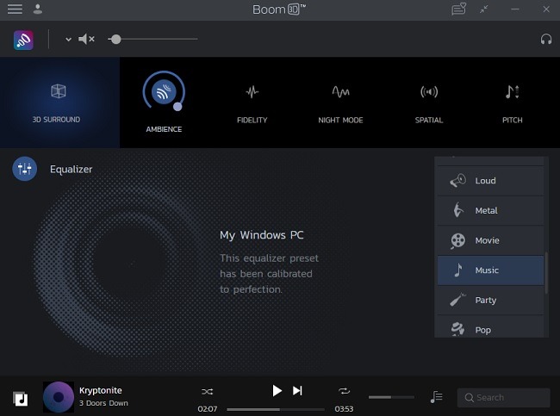Click the Movie film reel icon
Image resolution: width=560 pixels, height=416 pixels.
tap(457, 240)
